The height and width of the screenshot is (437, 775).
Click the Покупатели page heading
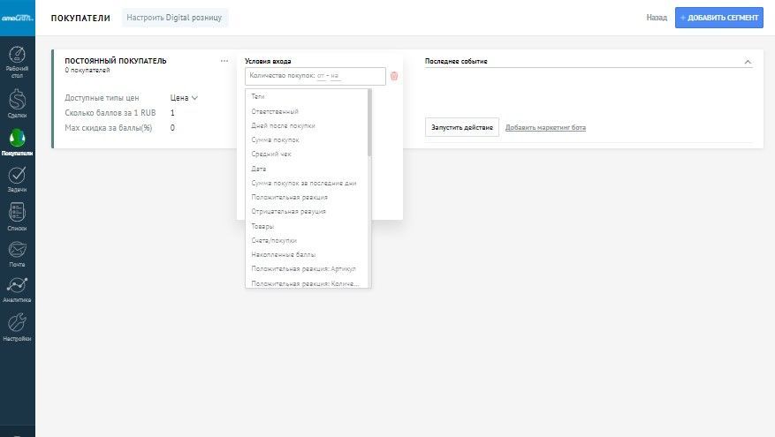pos(80,19)
